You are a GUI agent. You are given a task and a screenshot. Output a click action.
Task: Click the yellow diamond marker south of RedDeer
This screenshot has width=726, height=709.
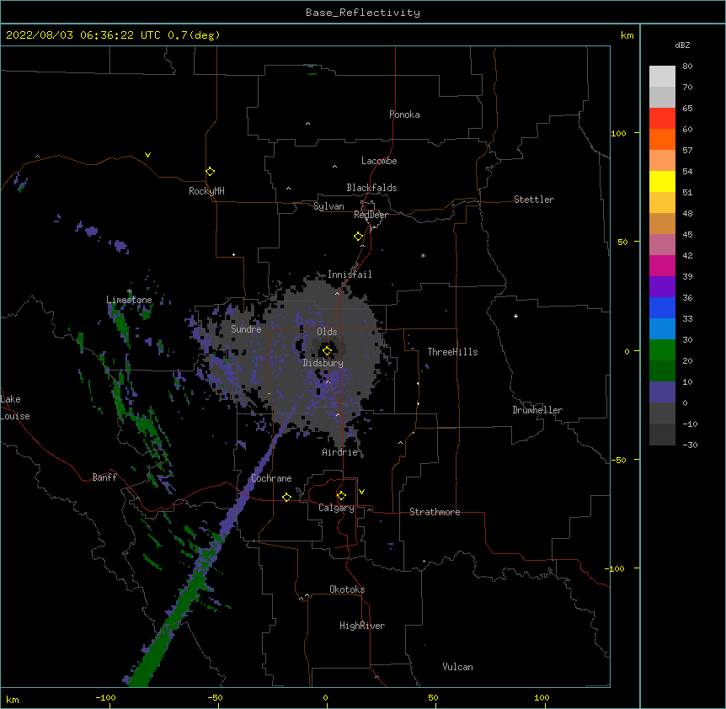click(x=359, y=237)
